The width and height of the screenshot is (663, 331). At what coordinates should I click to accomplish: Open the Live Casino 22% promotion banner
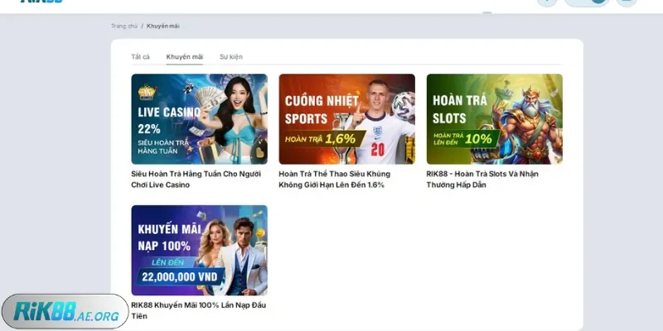tap(199, 118)
